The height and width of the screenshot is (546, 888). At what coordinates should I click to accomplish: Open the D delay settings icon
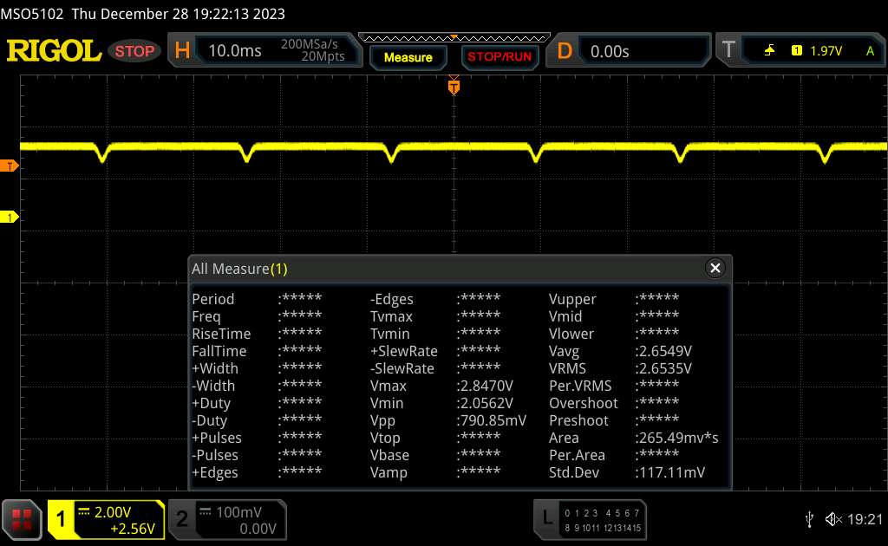[565, 51]
